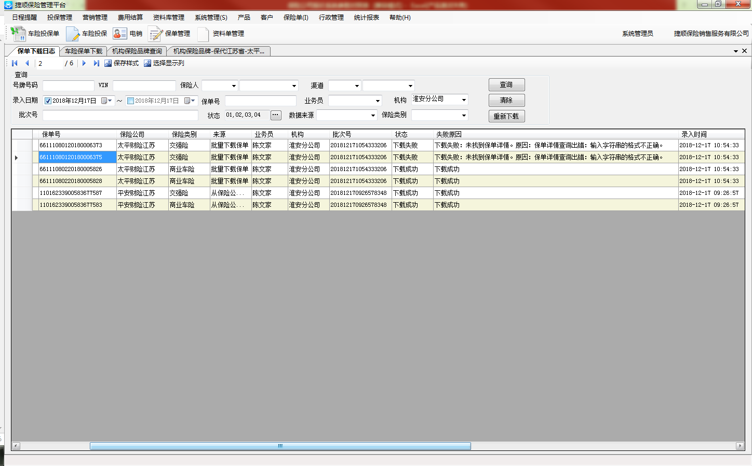Click the 保存样式 icon
This screenshot has width=752, height=466.
pyautogui.click(x=108, y=63)
